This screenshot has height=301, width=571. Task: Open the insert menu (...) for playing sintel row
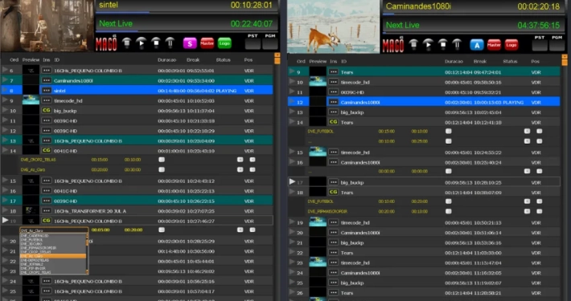[x=47, y=91]
